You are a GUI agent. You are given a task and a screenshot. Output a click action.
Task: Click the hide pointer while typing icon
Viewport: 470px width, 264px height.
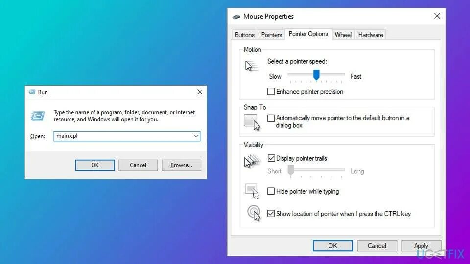252,191
